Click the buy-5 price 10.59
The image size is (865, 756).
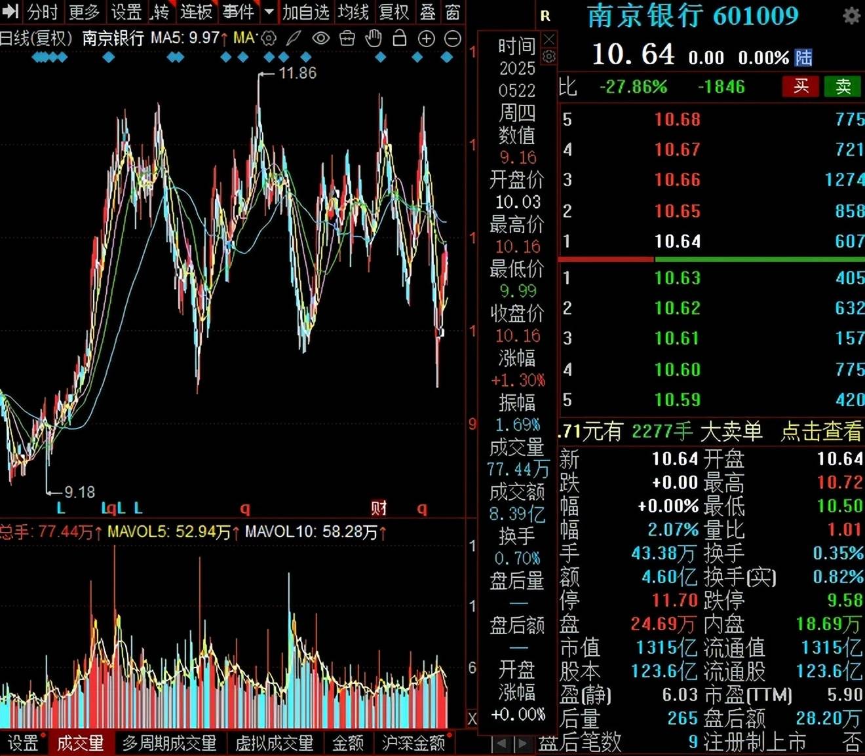coord(678,400)
